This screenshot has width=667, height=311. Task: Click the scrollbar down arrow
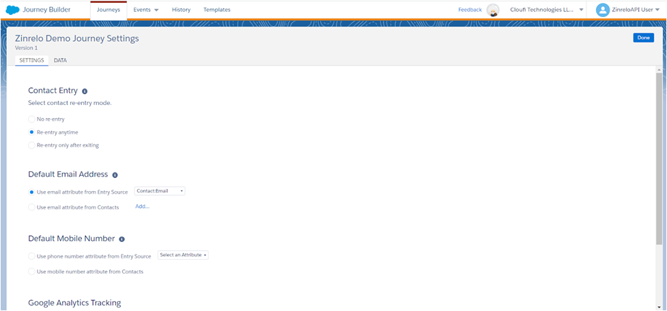[x=659, y=307]
